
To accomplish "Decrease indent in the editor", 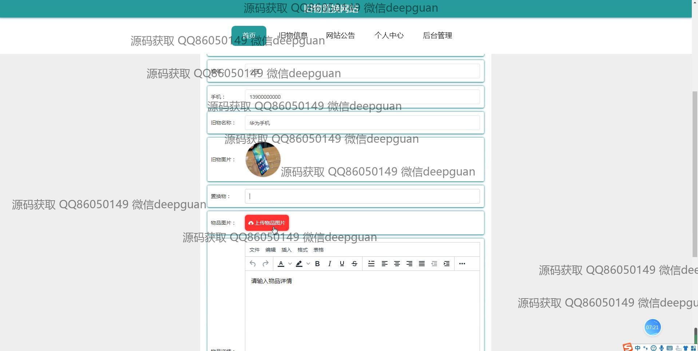I will click(434, 264).
